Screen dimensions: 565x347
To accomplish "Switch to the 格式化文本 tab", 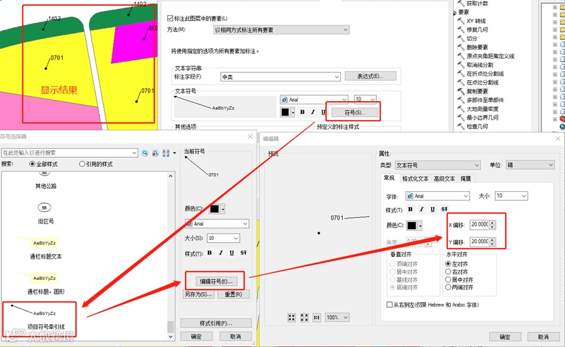I will 415,179.
